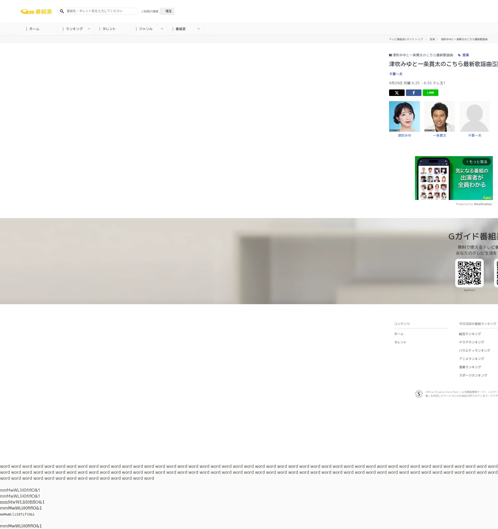
Task: Click the G-Guide 番組表 logo
Action: (x=36, y=11)
